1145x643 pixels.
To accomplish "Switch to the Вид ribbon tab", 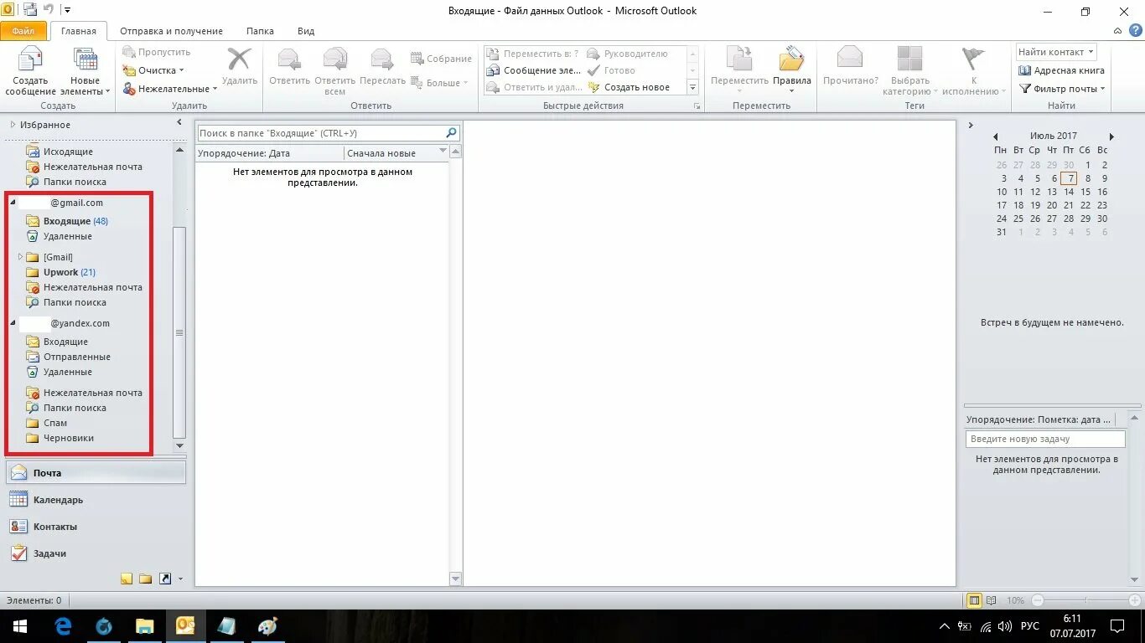I will pos(306,31).
